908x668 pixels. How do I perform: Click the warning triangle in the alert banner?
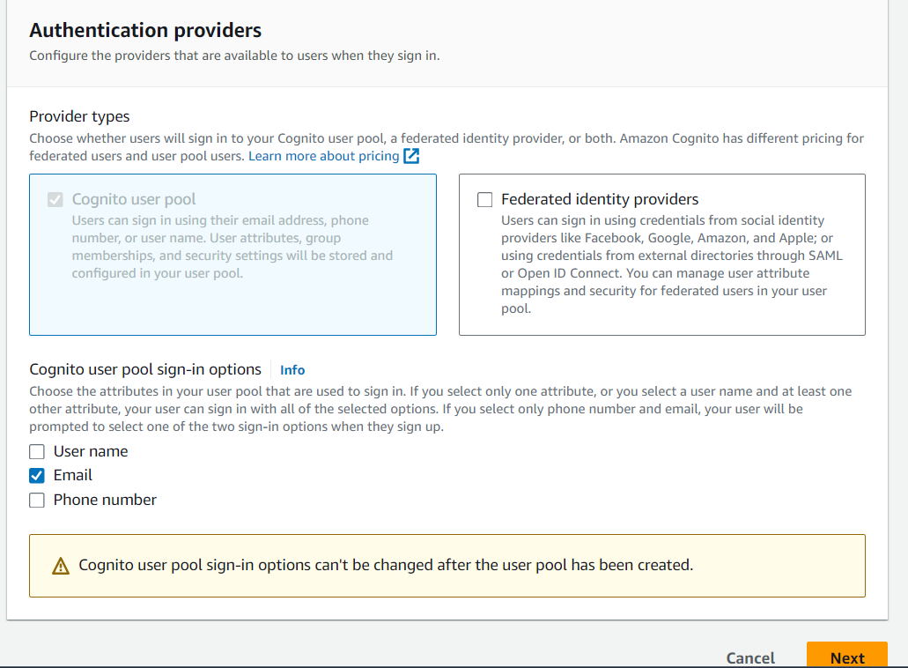pyautogui.click(x=61, y=567)
